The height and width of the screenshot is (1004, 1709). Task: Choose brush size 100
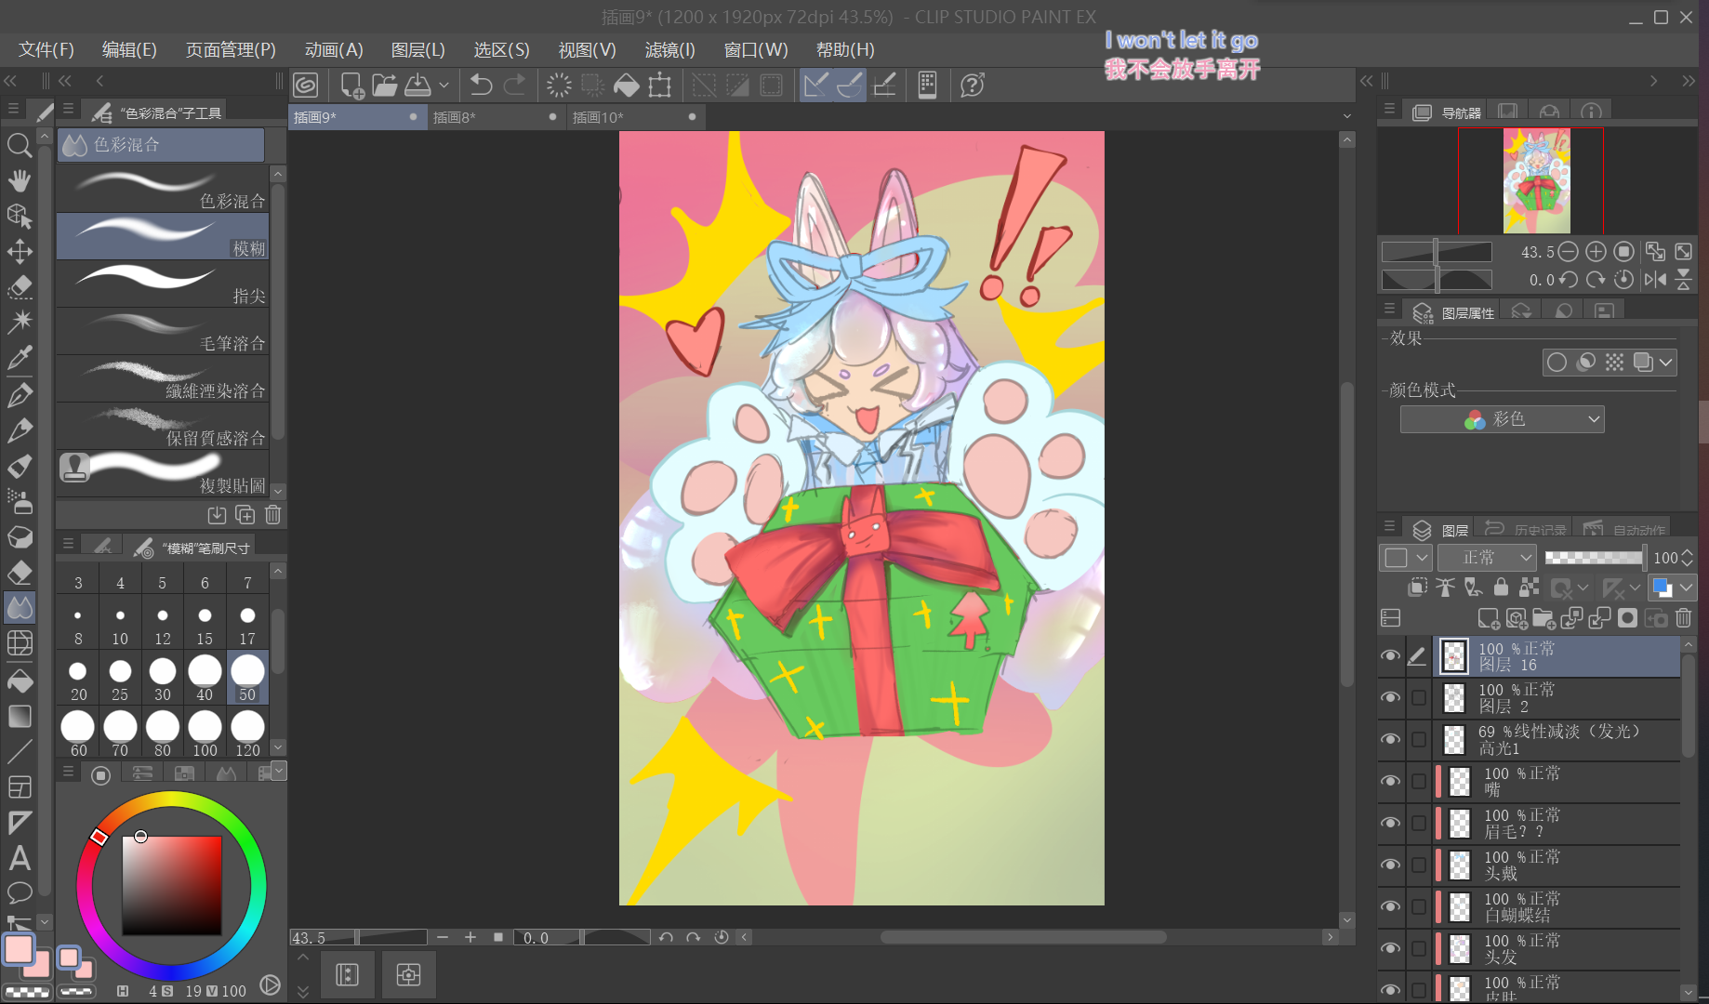pos(205,734)
